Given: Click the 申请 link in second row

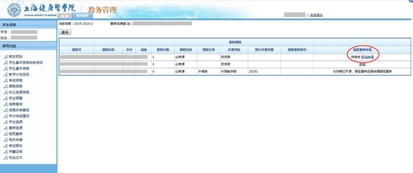Looking at the screenshot, I should point(362,64).
